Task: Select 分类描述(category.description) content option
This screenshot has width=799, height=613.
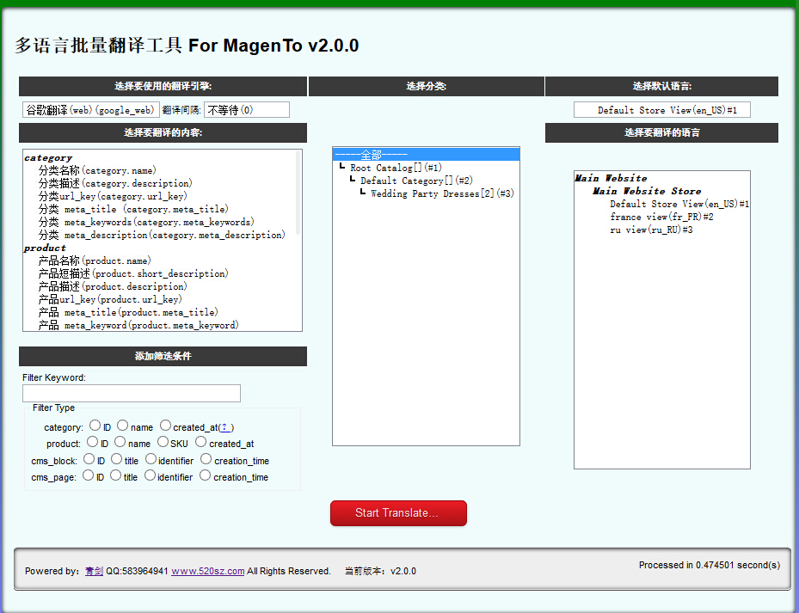Action: 159,183
